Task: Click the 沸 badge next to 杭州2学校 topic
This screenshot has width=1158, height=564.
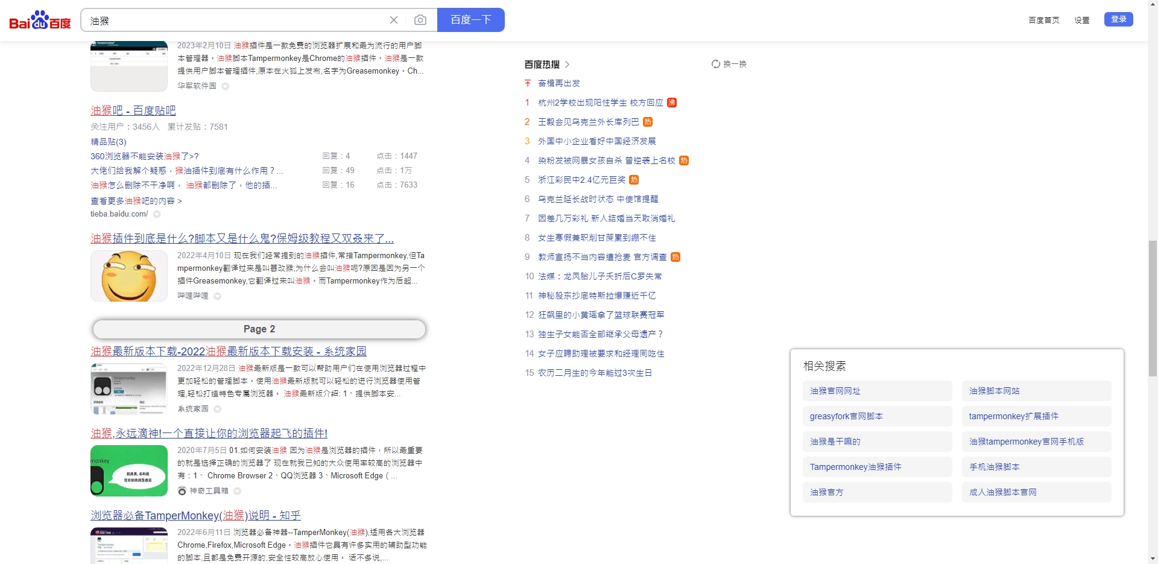Action: [672, 103]
